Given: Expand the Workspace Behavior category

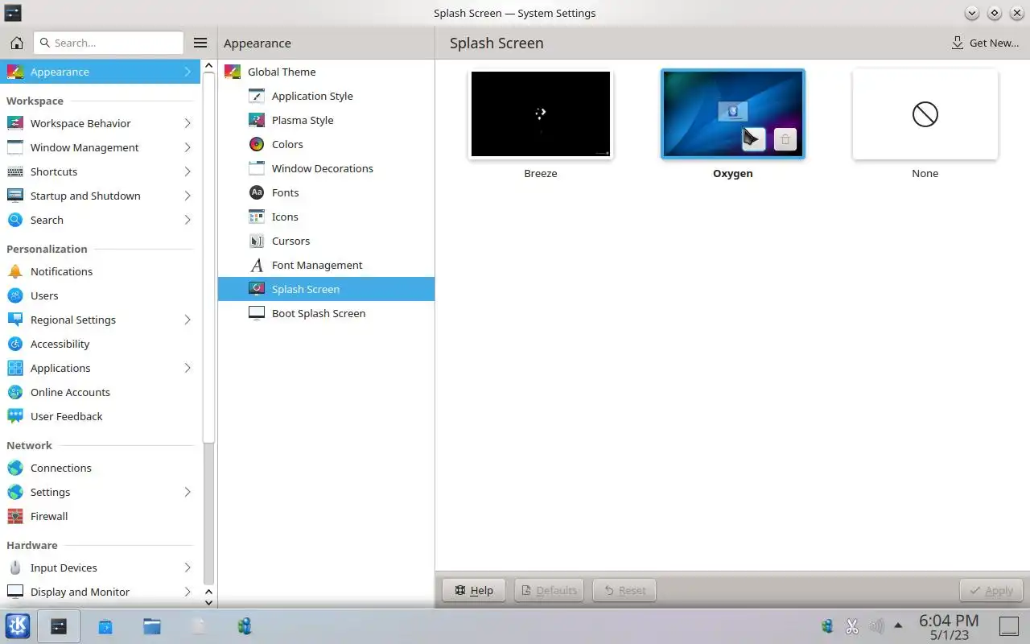Looking at the screenshot, I should (187, 123).
